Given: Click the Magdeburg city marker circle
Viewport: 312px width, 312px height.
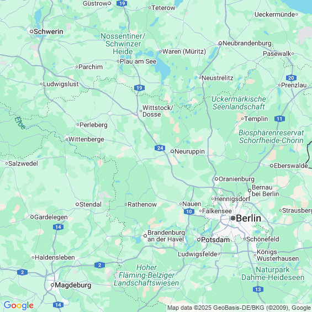Looking at the screenshot, I should coord(52,285).
